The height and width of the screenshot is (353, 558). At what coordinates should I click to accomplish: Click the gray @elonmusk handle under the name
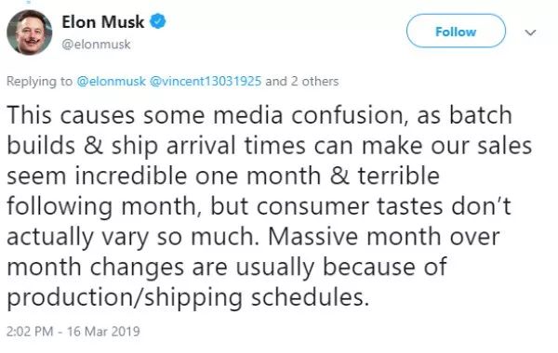pyautogui.click(x=96, y=45)
